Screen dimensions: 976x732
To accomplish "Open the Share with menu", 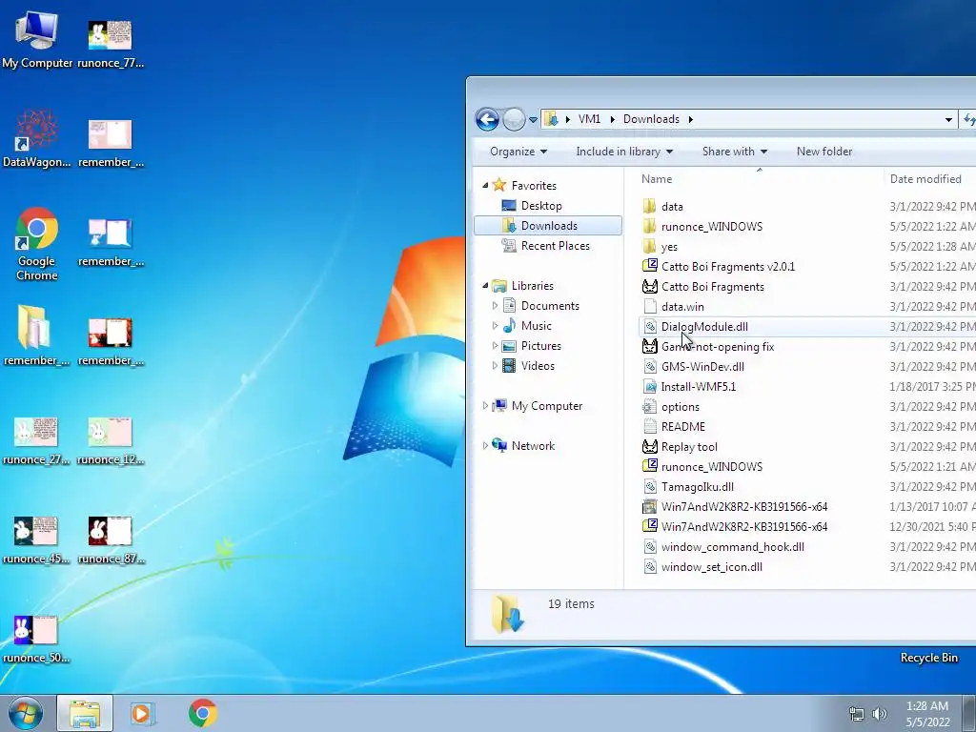I will pos(735,152).
